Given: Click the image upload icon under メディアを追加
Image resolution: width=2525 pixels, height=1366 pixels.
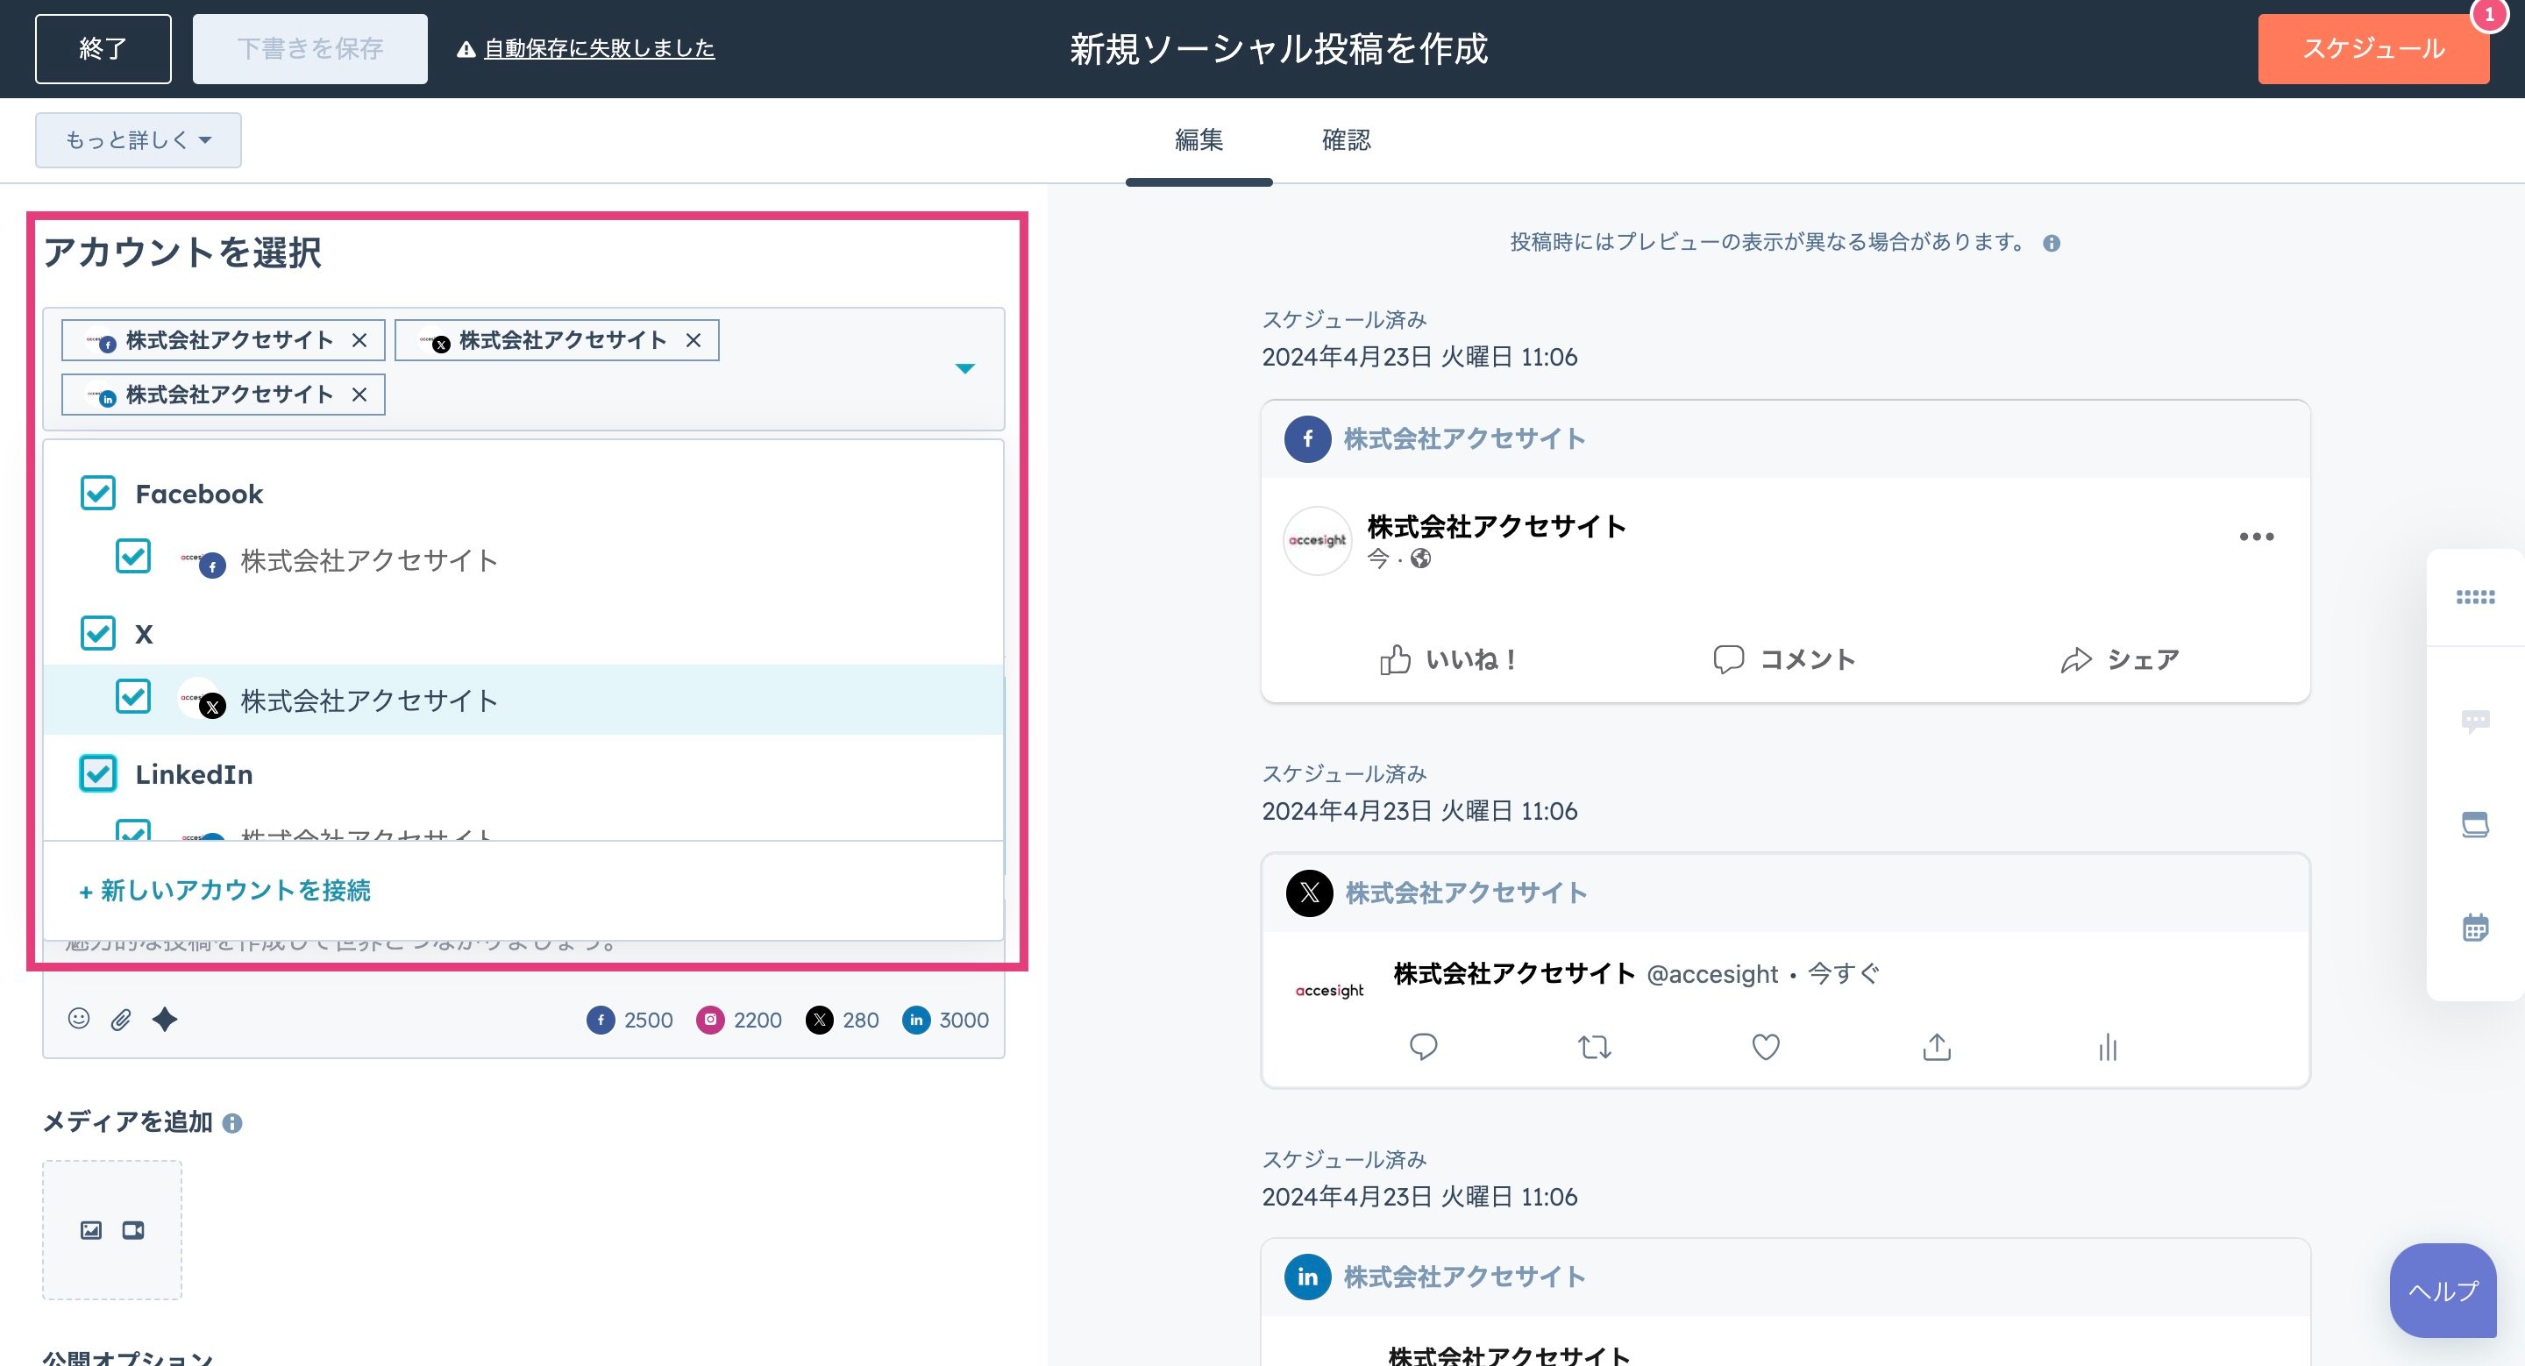Looking at the screenshot, I should (89, 1231).
